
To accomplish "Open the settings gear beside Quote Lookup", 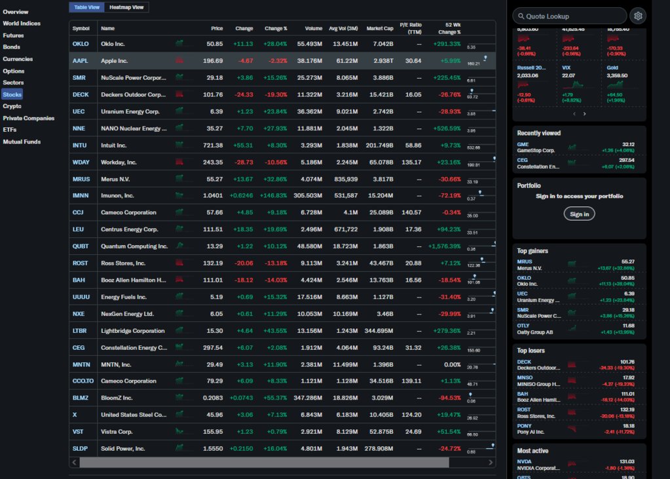I will tap(638, 16).
